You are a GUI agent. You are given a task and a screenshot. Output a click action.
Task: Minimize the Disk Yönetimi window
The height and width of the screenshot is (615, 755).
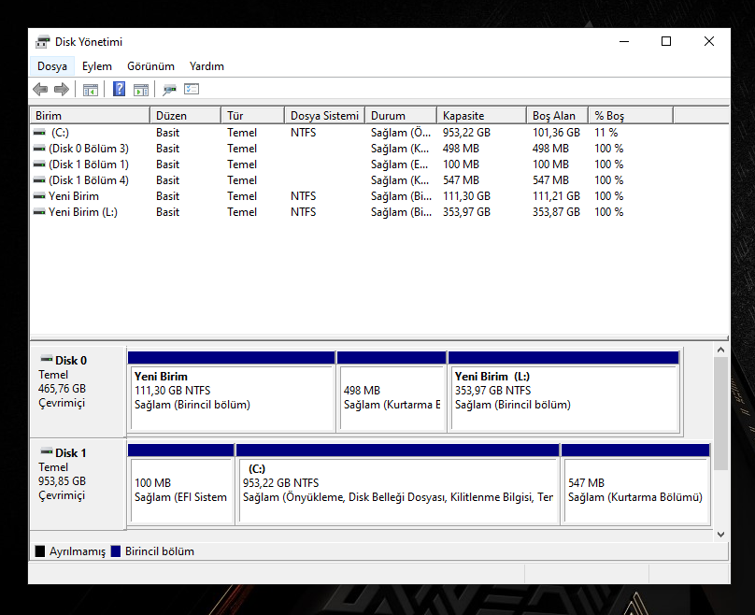click(624, 42)
